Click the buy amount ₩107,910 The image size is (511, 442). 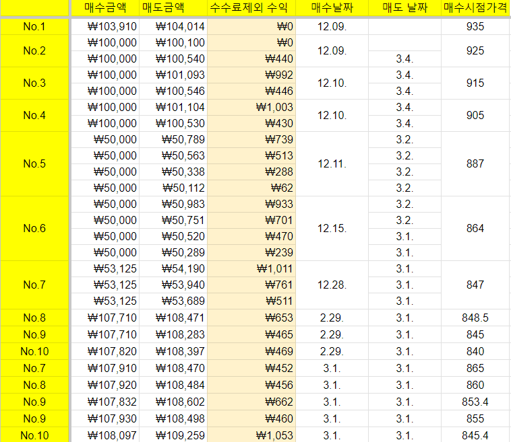(105, 368)
